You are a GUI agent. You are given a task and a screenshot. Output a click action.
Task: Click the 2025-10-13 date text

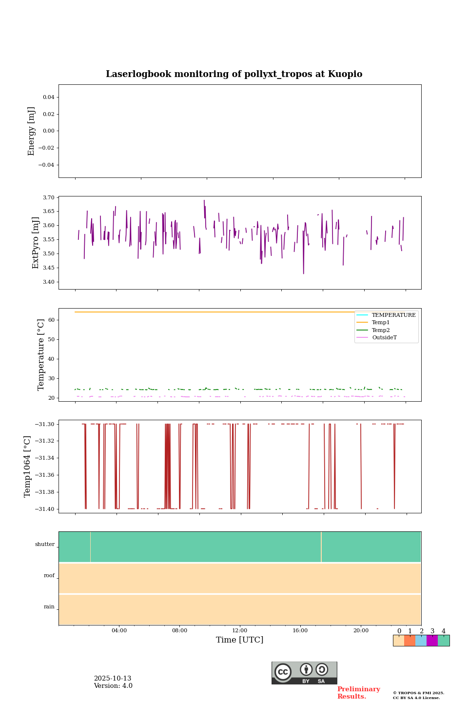(113, 679)
